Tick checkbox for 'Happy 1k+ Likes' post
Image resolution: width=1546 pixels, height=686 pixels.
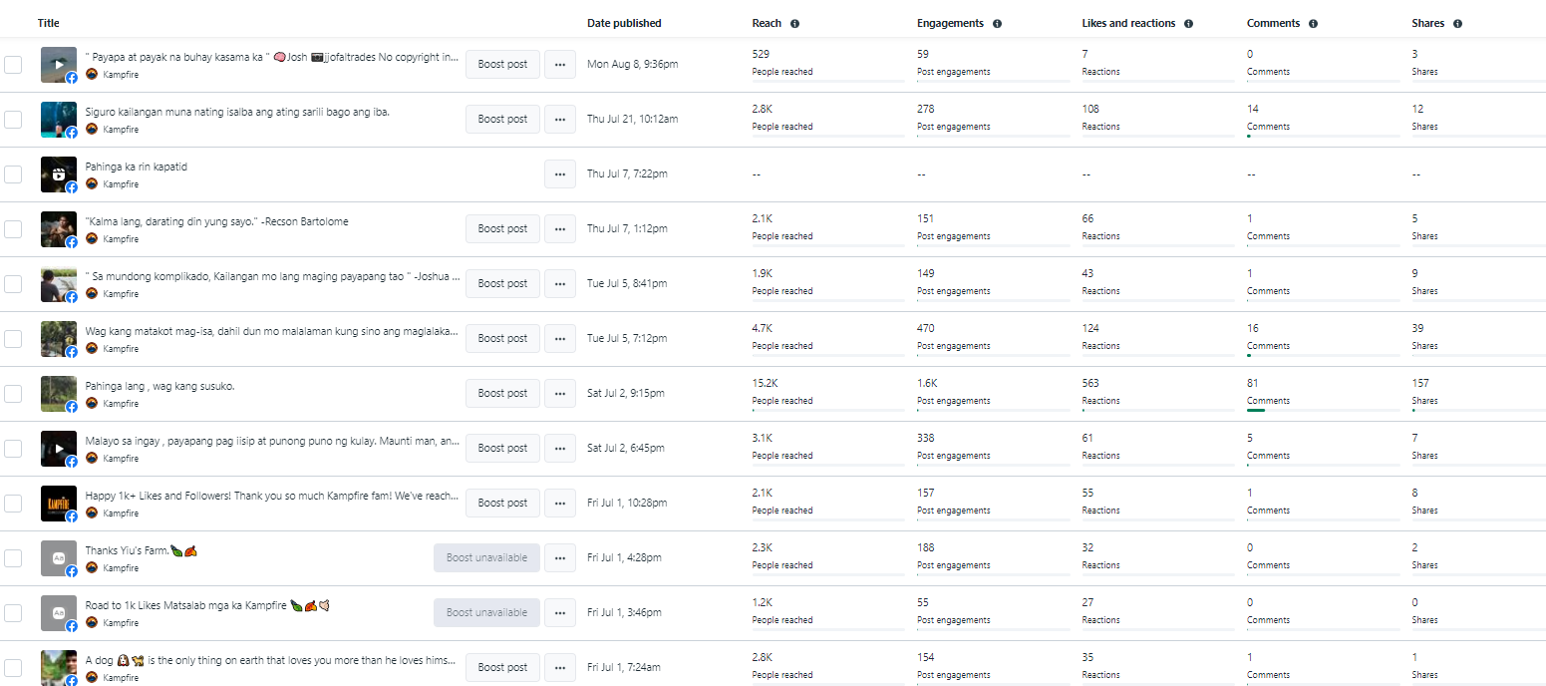pyautogui.click(x=13, y=503)
